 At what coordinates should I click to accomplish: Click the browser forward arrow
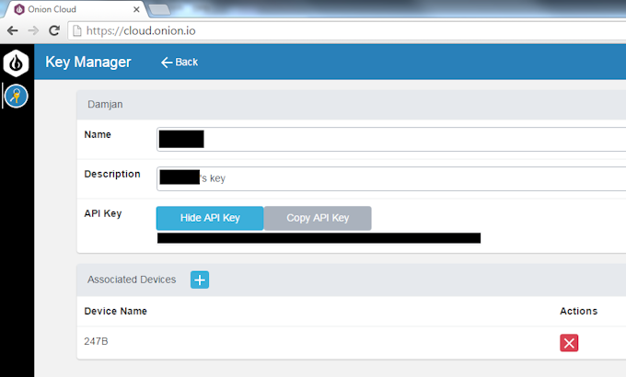pyautogui.click(x=33, y=30)
